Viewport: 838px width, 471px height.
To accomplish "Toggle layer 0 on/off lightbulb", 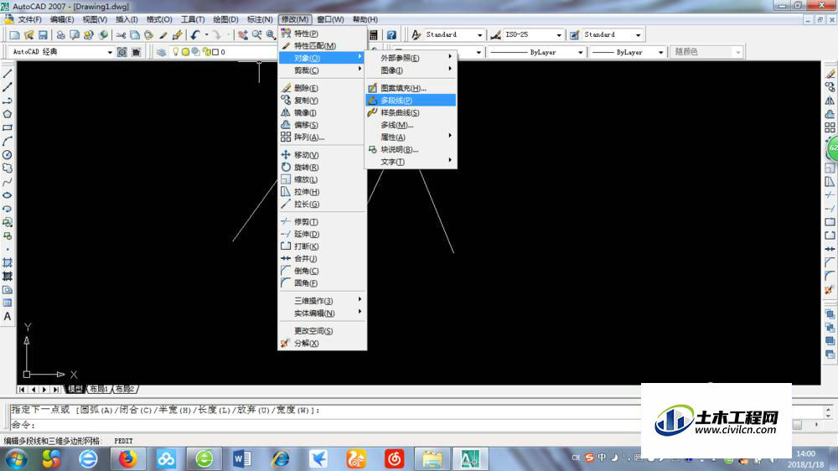I will click(x=175, y=52).
